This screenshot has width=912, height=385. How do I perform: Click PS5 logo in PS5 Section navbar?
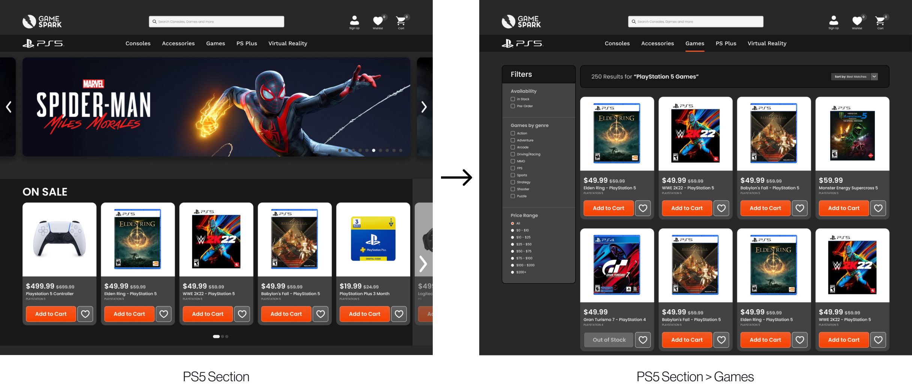tap(43, 43)
